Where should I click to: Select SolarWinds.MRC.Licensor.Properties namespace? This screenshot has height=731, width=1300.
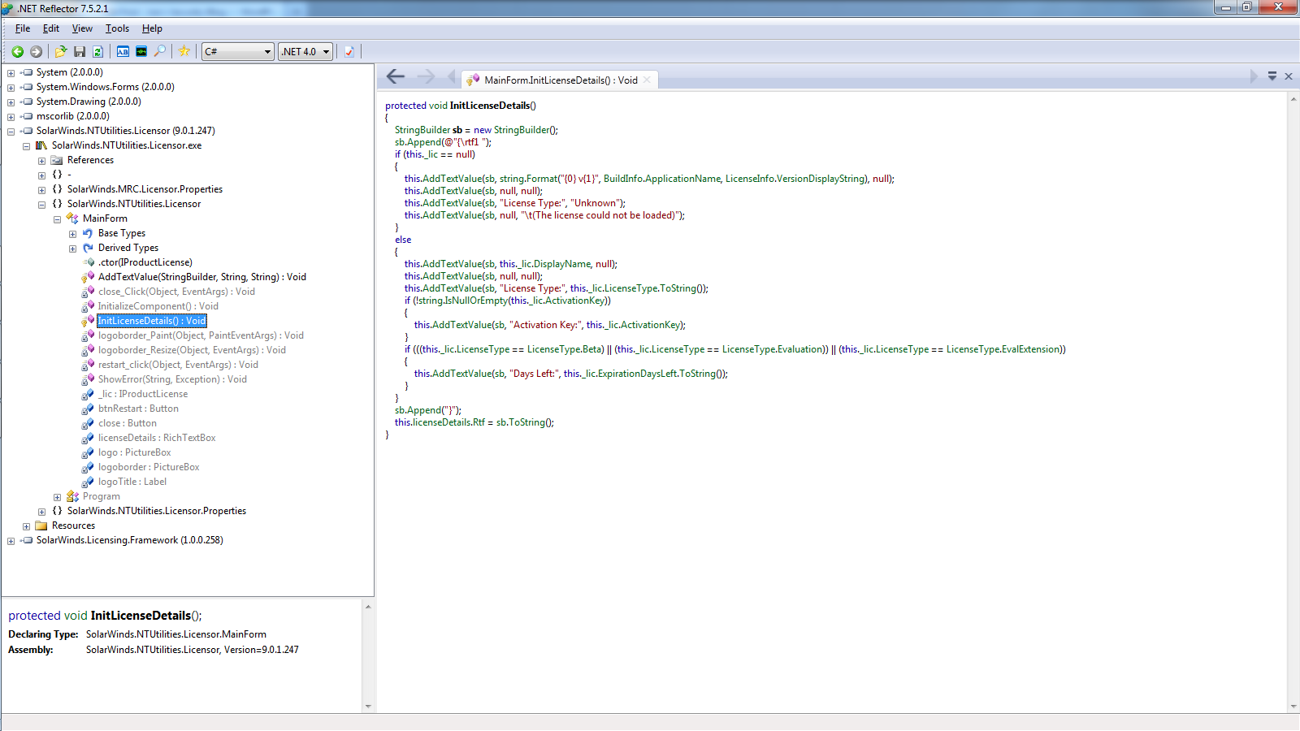pos(145,189)
